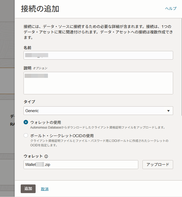Open the タイプ Generic dropdown
Screen dimensions: 182x197
click(98, 111)
